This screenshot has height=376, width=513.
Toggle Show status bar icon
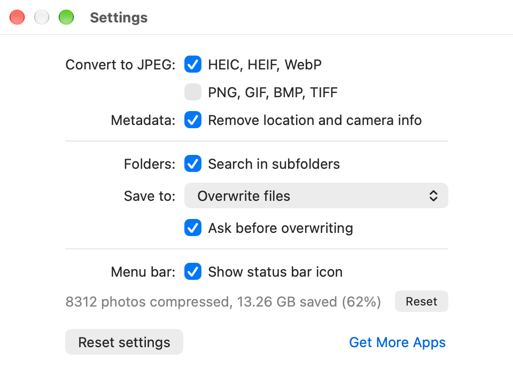pyautogui.click(x=193, y=271)
